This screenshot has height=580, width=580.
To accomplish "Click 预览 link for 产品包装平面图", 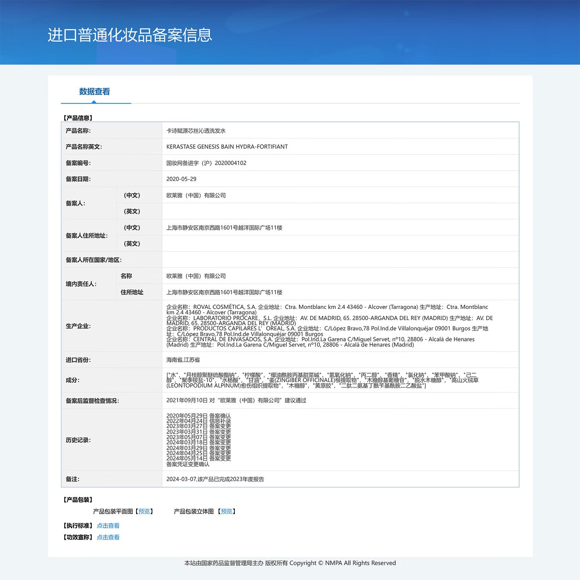I will click(x=144, y=511).
